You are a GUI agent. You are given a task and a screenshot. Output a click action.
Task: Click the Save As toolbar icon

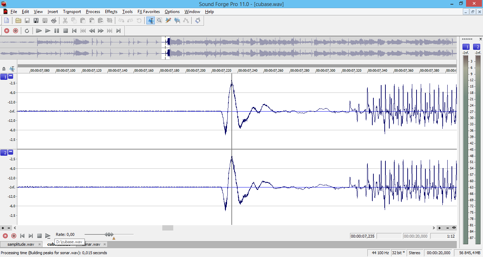point(36,20)
